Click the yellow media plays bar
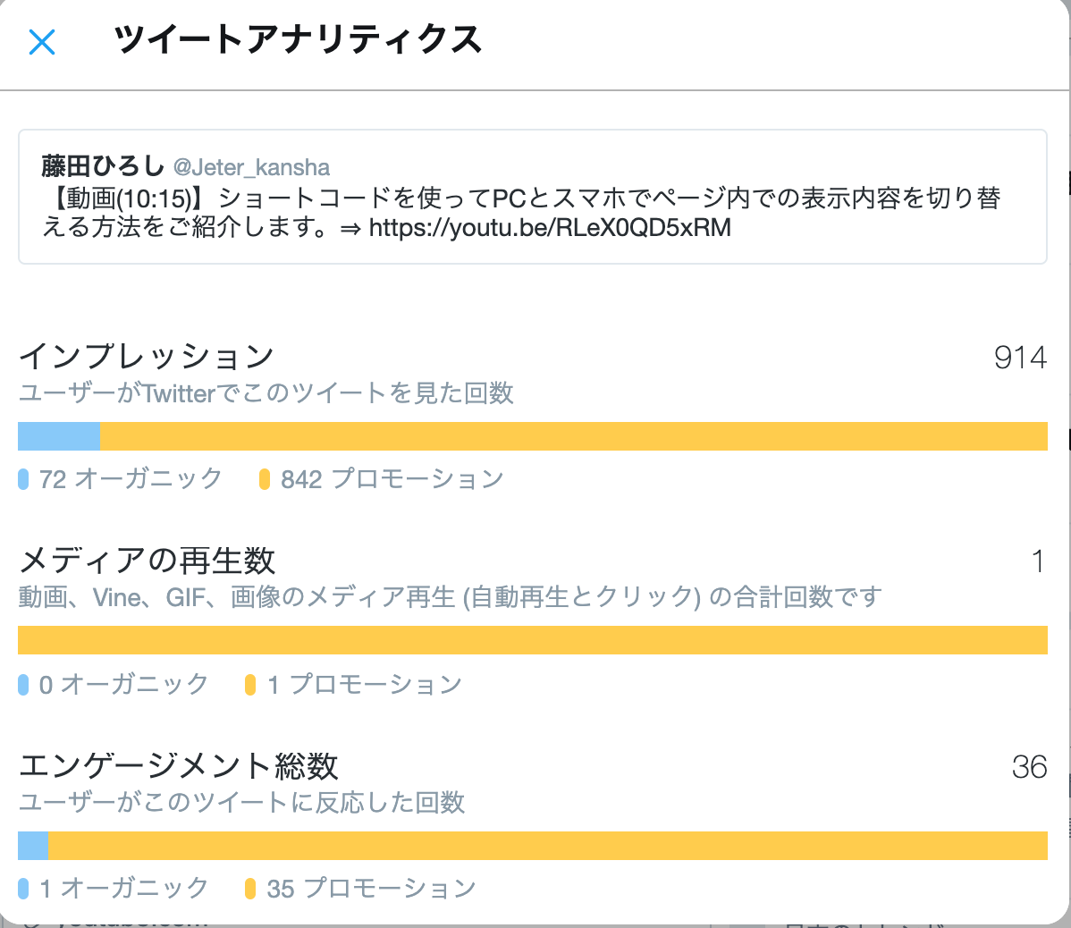Screen dimensions: 1071x928 [x=533, y=640]
